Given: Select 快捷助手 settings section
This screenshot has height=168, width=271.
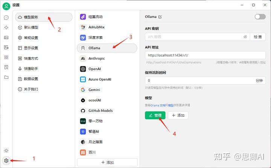Looking at the screenshot, I should [44, 69].
